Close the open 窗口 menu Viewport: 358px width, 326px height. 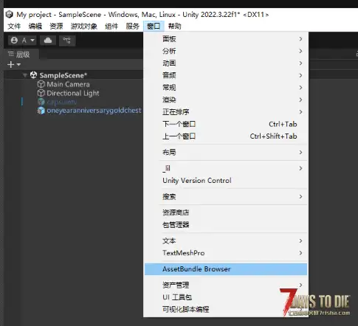[154, 26]
